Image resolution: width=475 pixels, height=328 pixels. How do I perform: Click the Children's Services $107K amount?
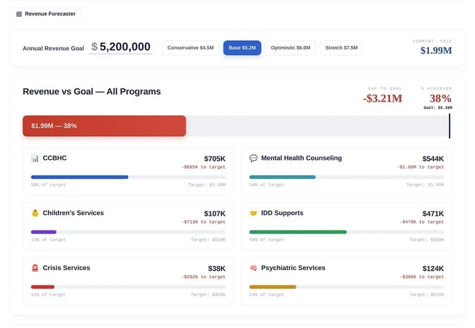click(x=215, y=214)
